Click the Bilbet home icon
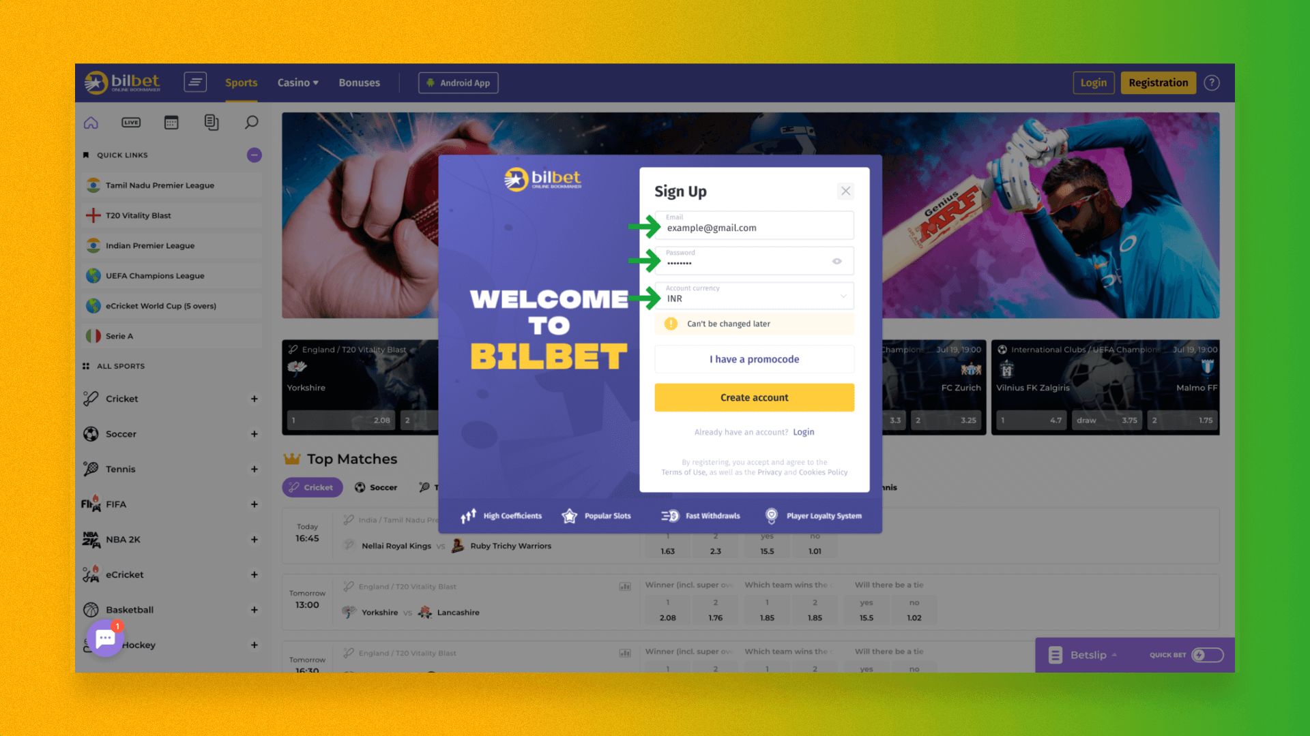The image size is (1310, 736). point(91,121)
